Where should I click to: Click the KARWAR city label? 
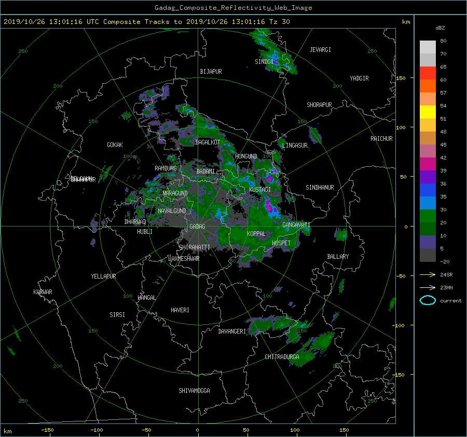(x=43, y=292)
